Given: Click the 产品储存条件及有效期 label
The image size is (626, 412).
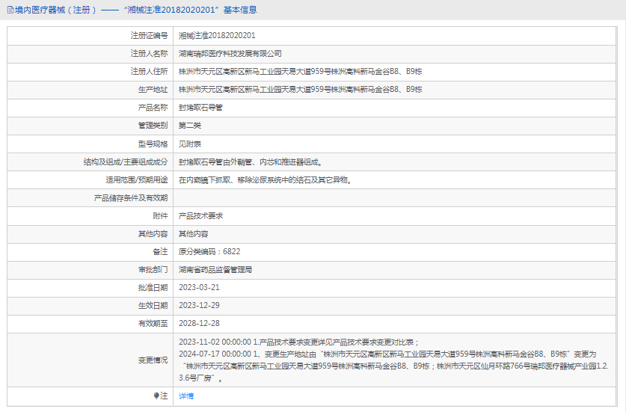Looking at the screenshot, I should [131, 198].
